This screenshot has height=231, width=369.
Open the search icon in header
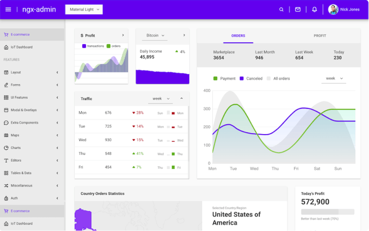coord(281,9)
